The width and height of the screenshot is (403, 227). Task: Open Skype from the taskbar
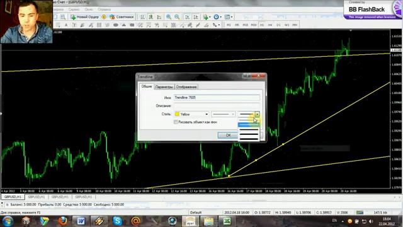[x=117, y=221]
